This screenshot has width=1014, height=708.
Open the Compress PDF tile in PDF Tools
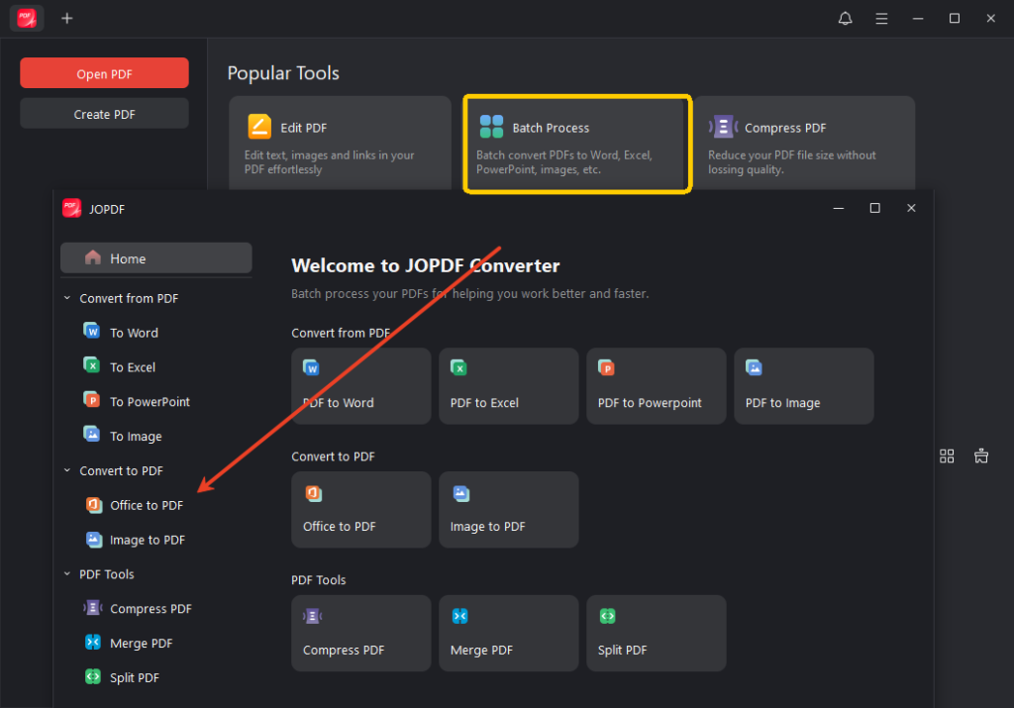[361, 633]
